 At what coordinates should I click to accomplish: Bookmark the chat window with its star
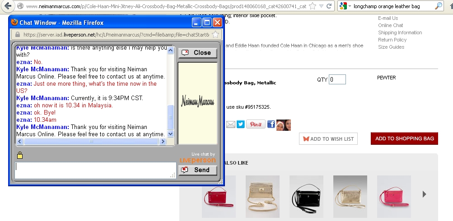pyautogui.click(x=215, y=35)
